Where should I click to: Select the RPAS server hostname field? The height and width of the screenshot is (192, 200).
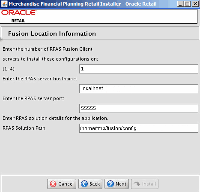pos(139,88)
